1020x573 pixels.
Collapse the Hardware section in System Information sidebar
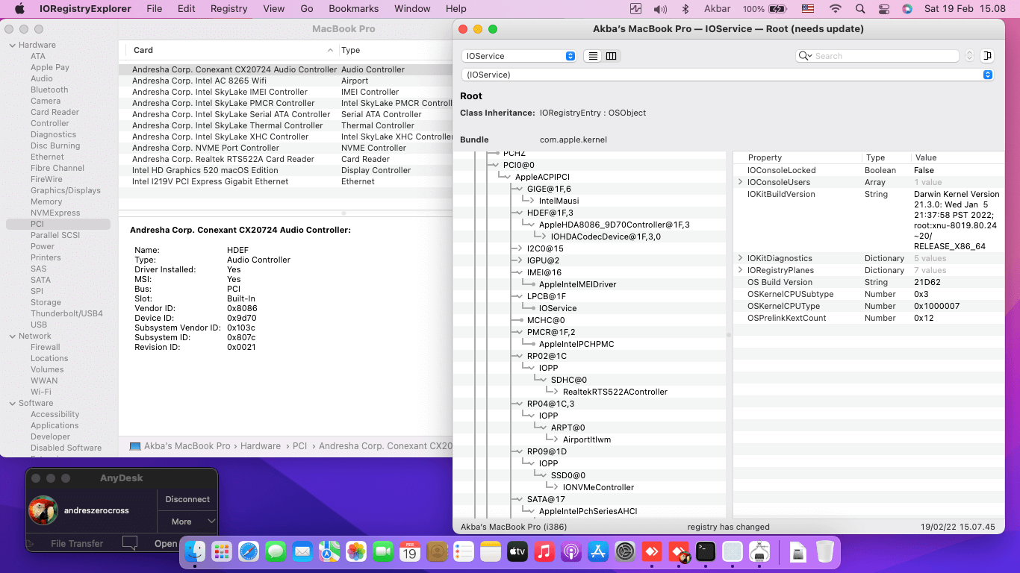pos(12,45)
